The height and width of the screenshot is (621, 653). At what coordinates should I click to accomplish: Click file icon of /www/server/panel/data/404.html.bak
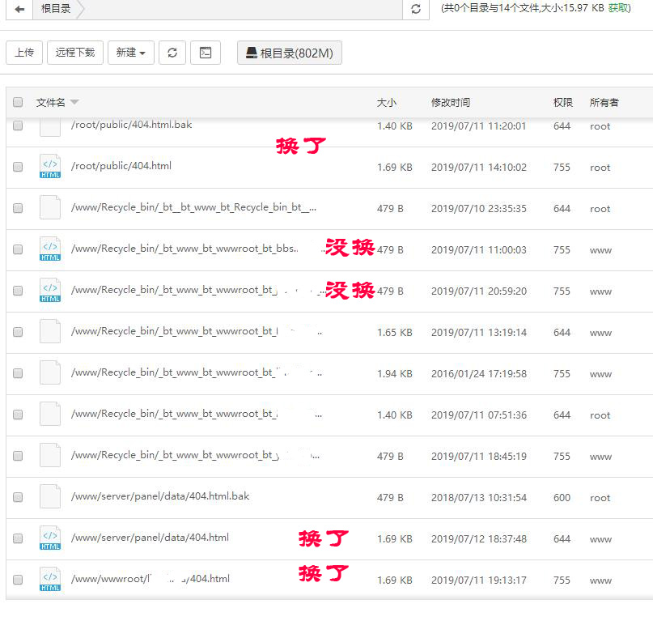pyautogui.click(x=50, y=497)
